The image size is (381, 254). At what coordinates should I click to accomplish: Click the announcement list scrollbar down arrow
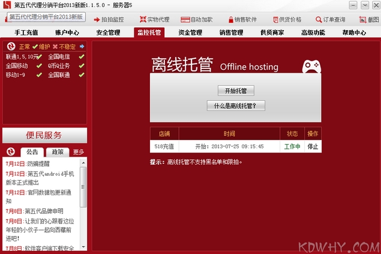coord(83,246)
